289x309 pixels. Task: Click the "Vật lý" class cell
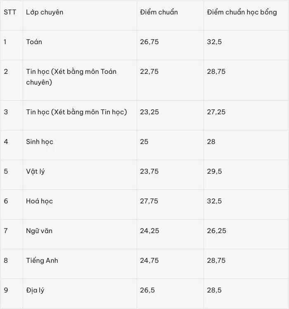pos(80,175)
